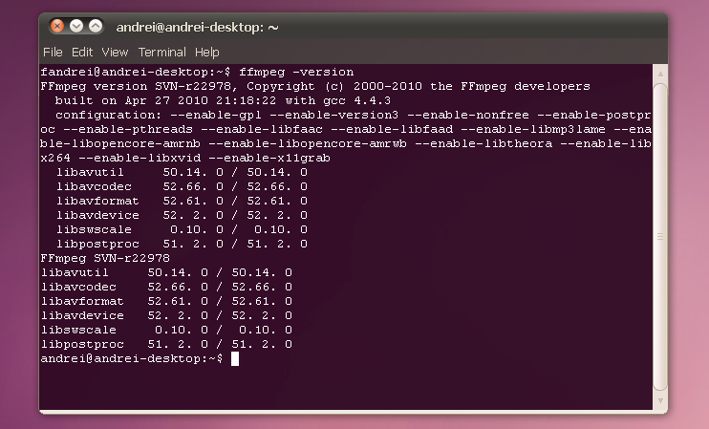Close the terminal window with the red button
The height and width of the screenshot is (429, 709).
click(57, 26)
